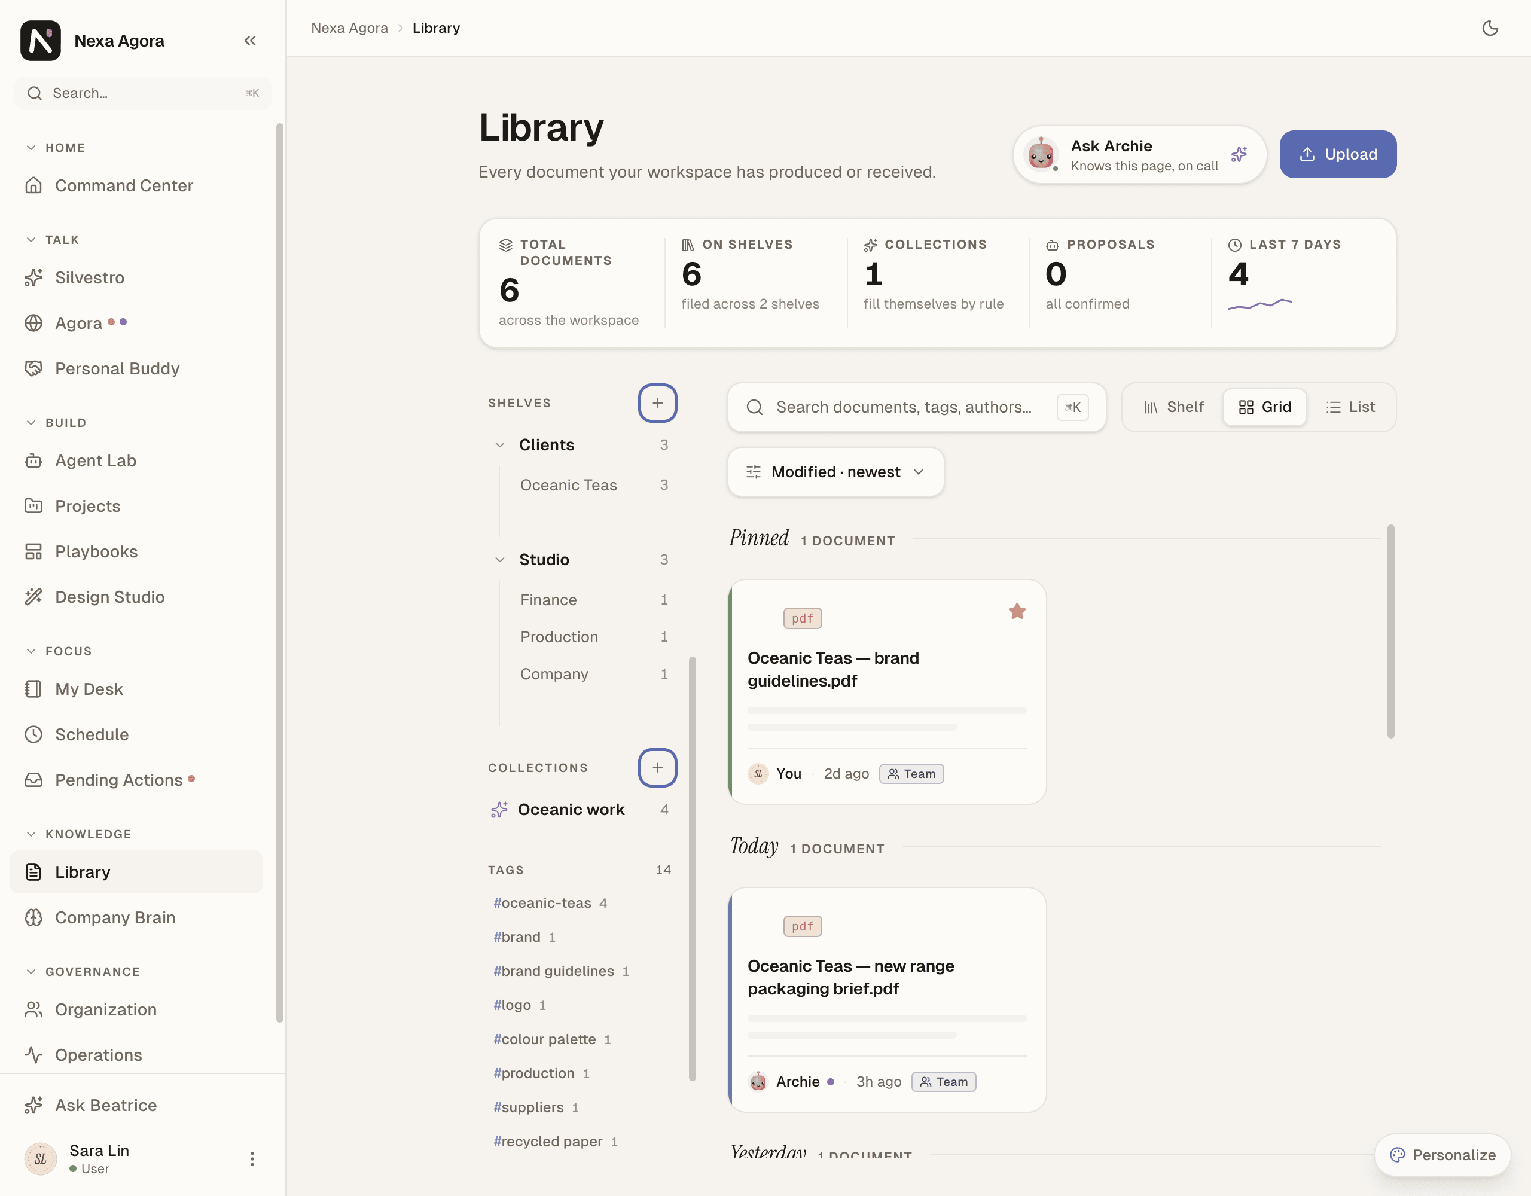The width and height of the screenshot is (1531, 1196).
Task: Open Organization page
Action: point(136,1009)
